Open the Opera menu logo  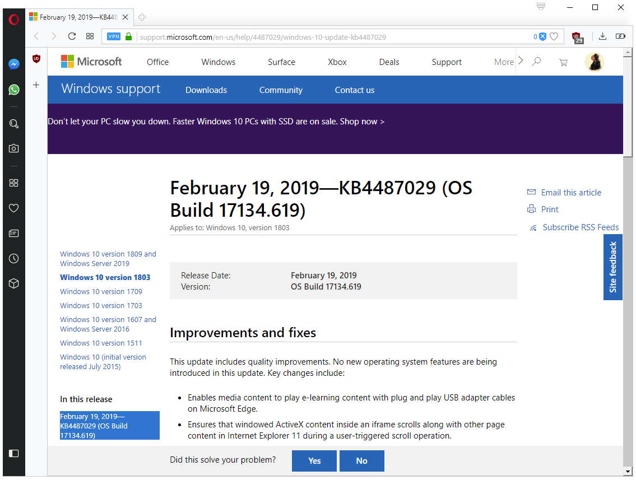pyautogui.click(x=14, y=19)
